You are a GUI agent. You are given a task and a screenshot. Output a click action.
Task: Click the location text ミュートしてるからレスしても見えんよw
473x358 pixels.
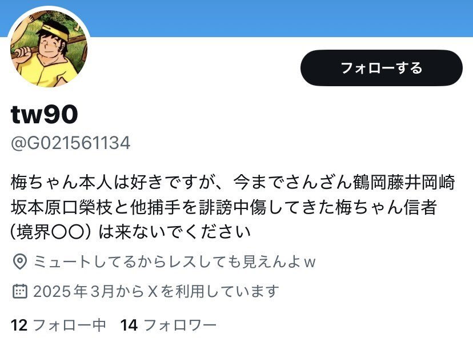(x=174, y=262)
